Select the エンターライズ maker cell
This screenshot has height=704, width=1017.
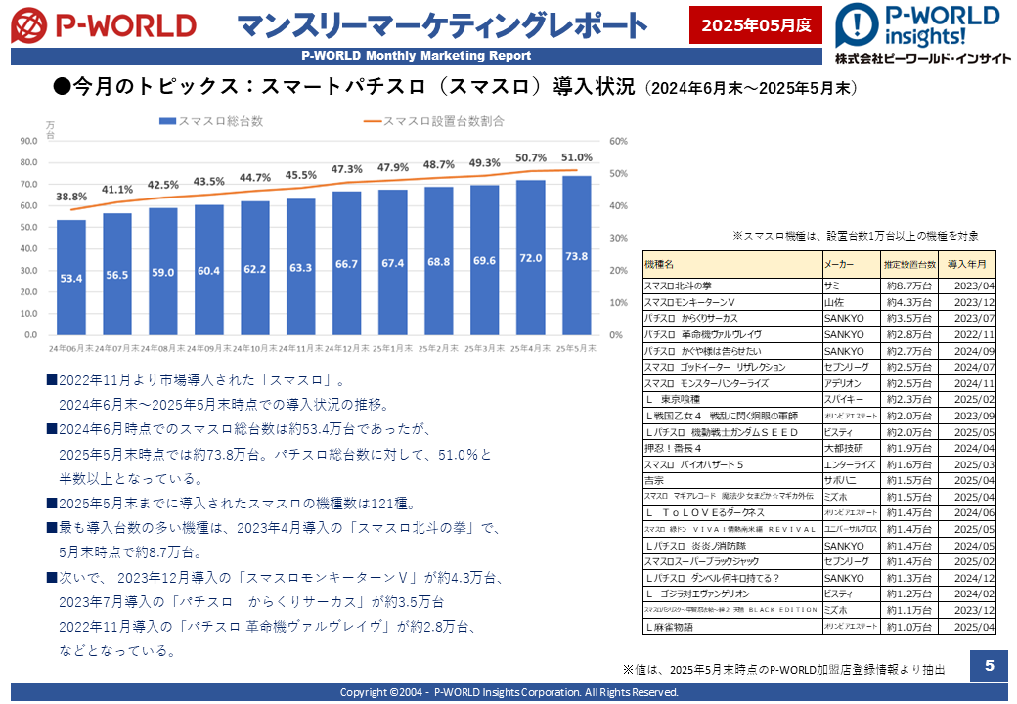tap(852, 464)
